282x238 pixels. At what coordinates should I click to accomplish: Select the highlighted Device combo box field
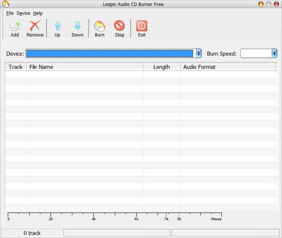(110, 54)
